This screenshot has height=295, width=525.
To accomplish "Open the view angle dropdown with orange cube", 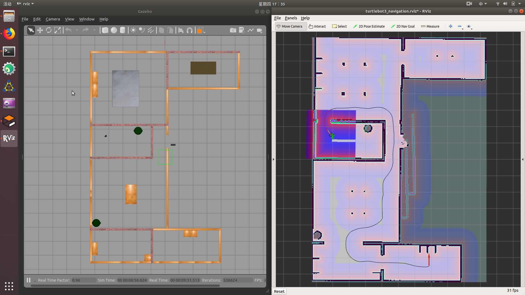I will point(201,30).
